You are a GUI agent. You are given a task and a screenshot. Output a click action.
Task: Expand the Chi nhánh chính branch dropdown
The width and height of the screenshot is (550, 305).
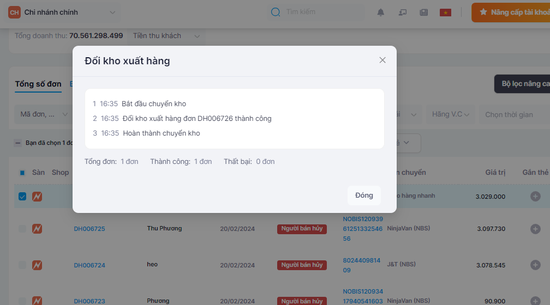(112, 12)
